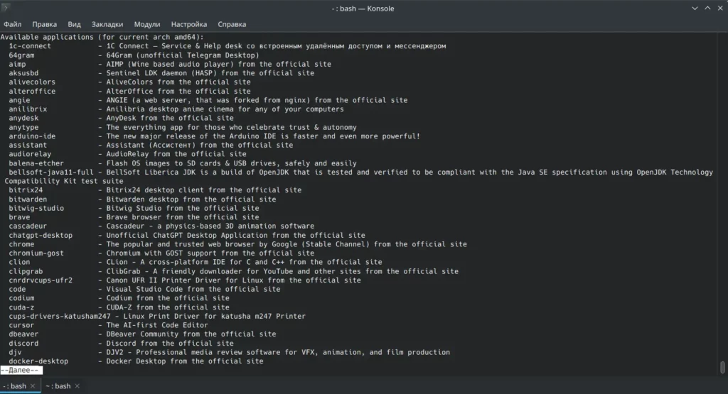Click the 'docker-desktop' package name
The height and width of the screenshot is (394, 728).
[x=38, y=361]
